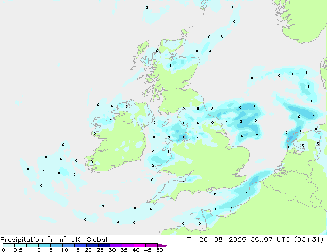
Task: Click the arrow tip beyond 50 on the legend
Action: (163, 245)
